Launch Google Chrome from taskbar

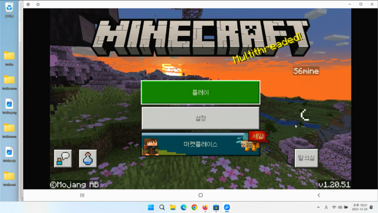click(194, 208)
